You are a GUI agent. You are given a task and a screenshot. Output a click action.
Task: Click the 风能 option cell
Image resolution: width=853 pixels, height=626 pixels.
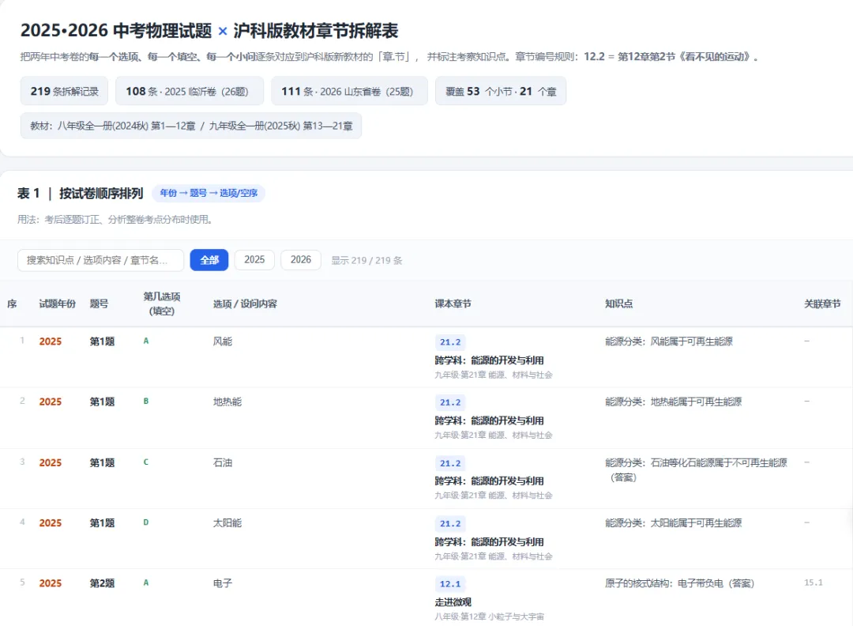223,341
